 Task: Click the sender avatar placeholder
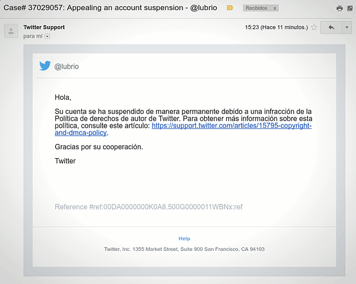(x=11, y=31)
